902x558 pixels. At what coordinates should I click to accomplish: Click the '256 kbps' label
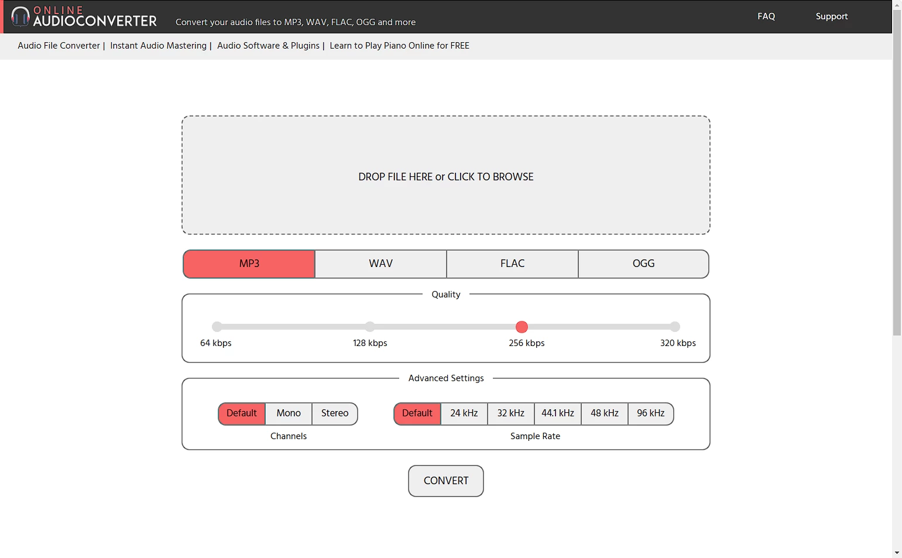coord(527,343)
